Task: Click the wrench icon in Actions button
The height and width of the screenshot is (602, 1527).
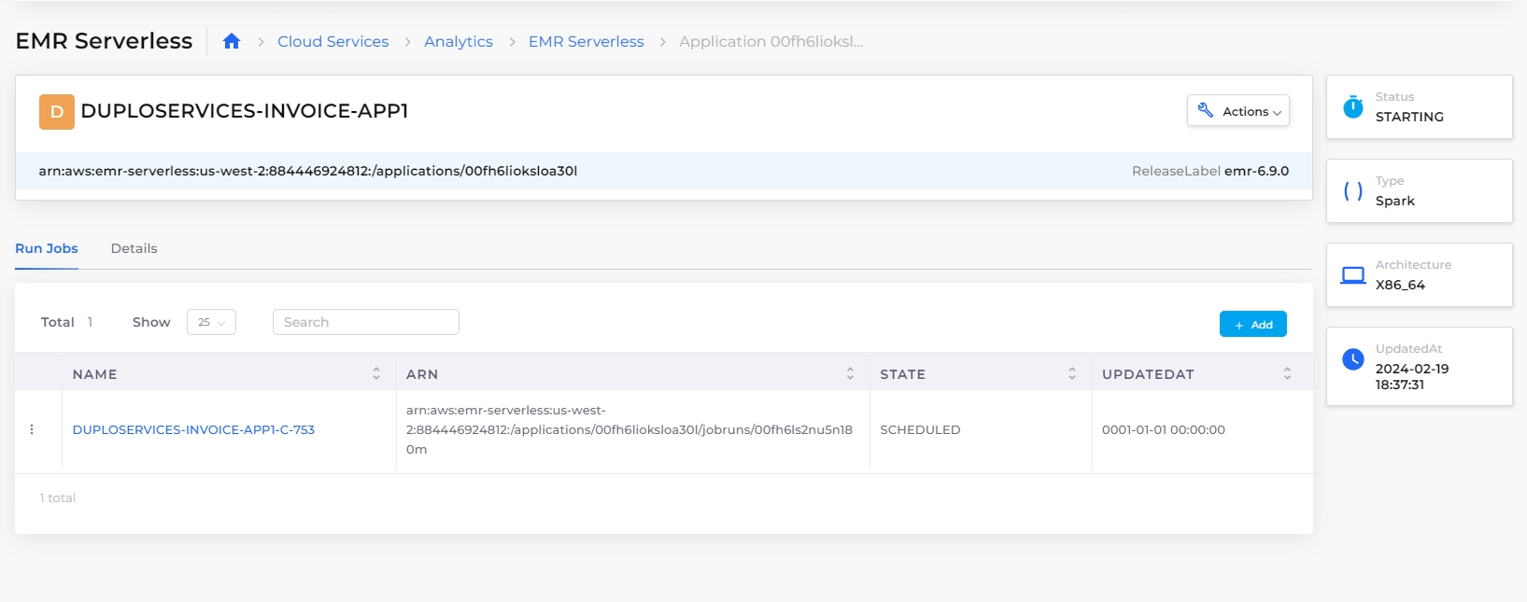Action: [1206, 110]
